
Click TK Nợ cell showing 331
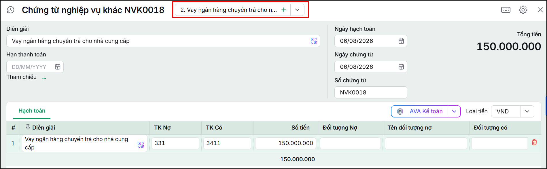coord(175,143)
